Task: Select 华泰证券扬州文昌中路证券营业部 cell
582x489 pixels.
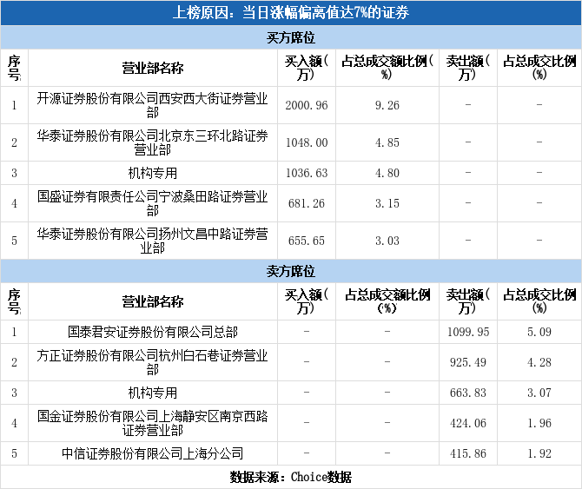Action: click(153, 241)
